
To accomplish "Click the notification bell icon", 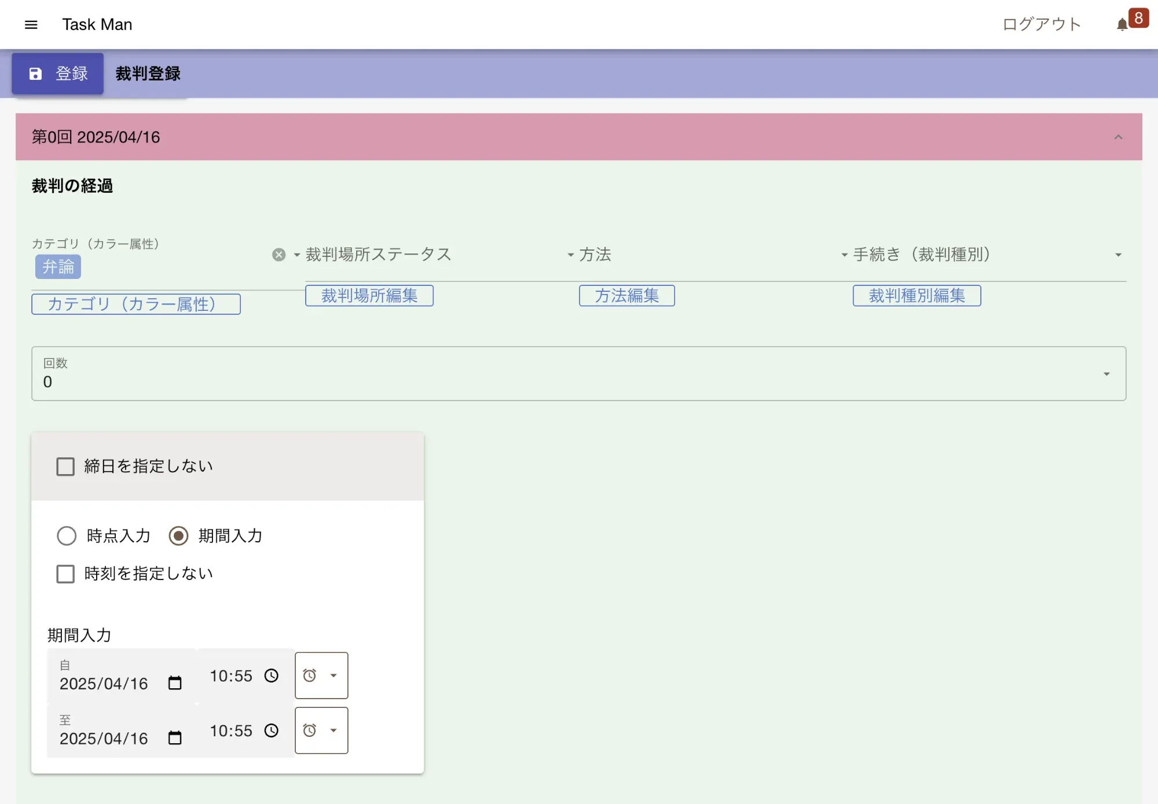I will [x=1122, y=24].
